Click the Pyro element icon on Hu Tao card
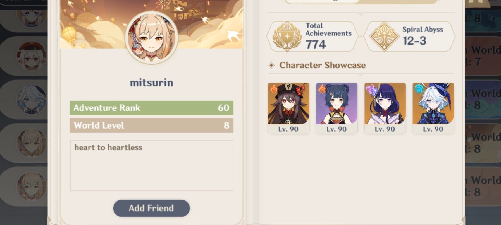 pyautogui.click(x=273, y=89)
